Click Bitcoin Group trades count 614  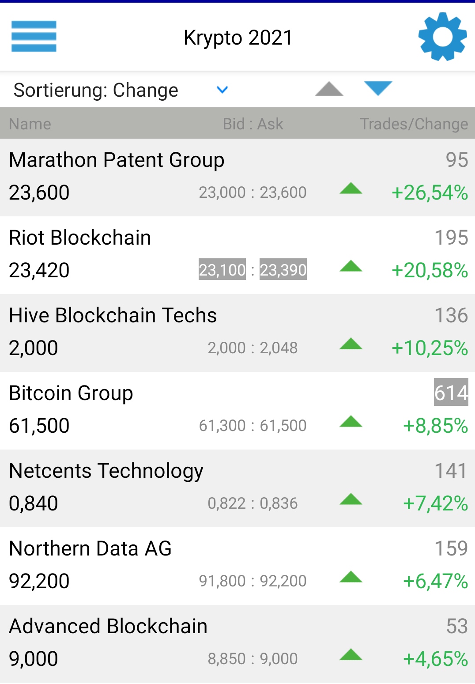point(451,393)
